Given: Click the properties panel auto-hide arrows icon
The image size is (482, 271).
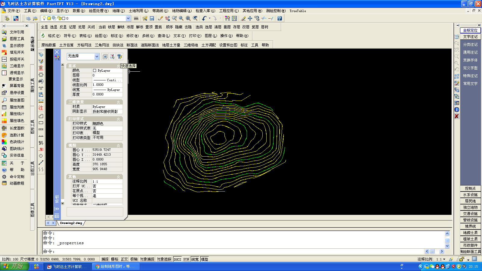Looking at the screenshot, I should point(57,209).
